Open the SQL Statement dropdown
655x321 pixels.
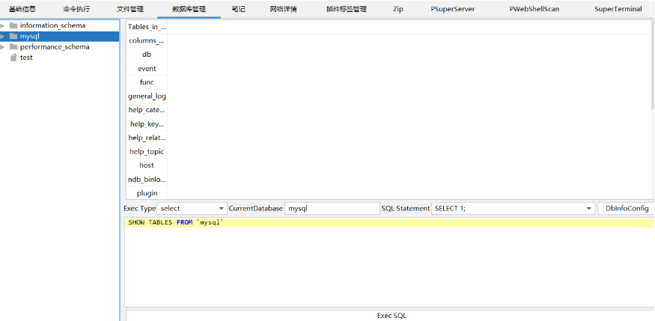point(588,209)
